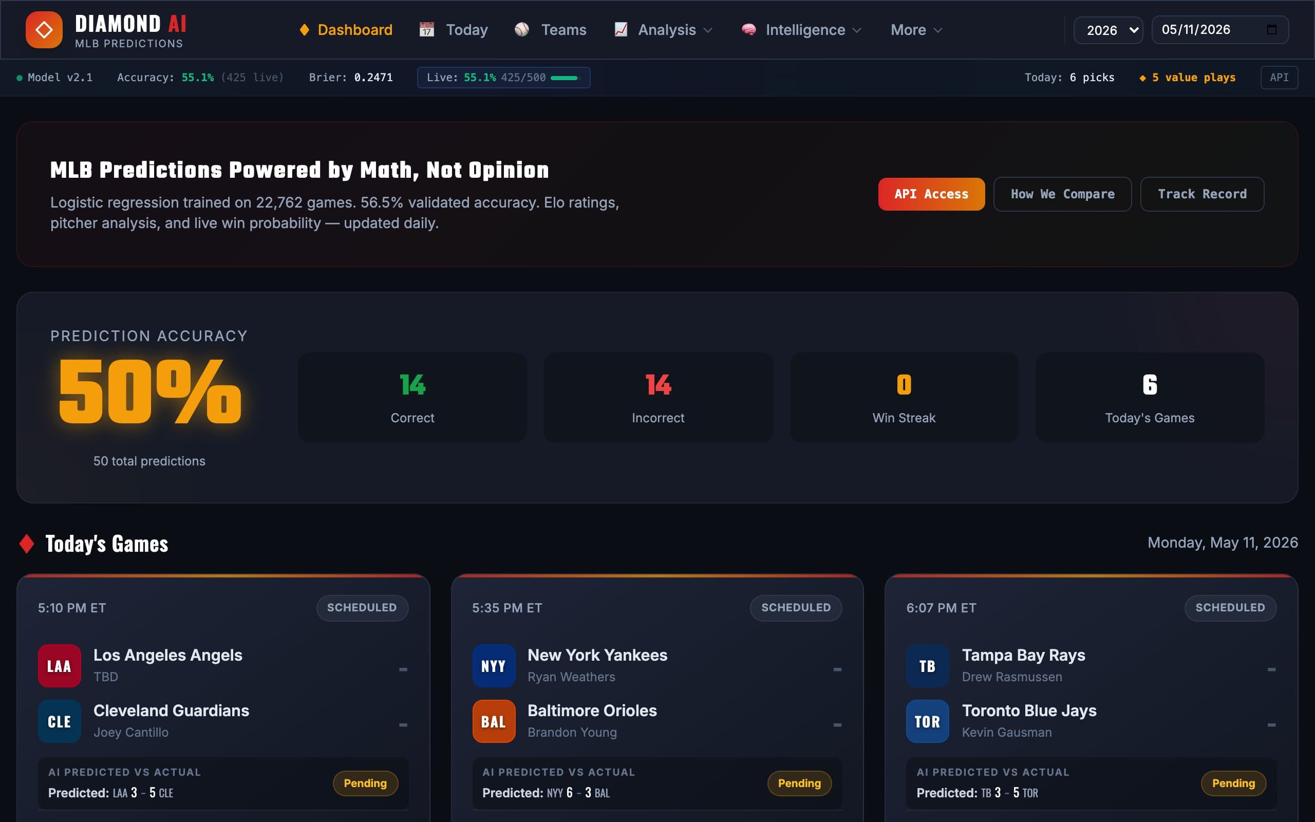Click the CLE team badge
This screenshot has width=1315, height=822.
point(59,721)
